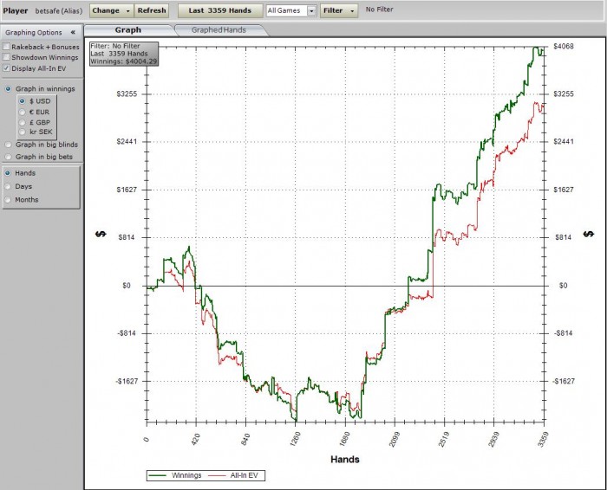Set x-axis to Days
This screenshot has width=607, height=490.
click(7, 186)
